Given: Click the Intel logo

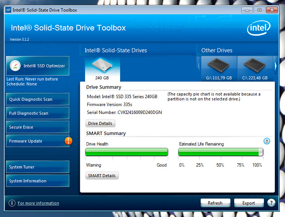Looking at the screenshot, I should click(259, 28).
